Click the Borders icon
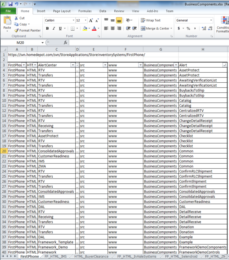This screenshot has height=260, width=229. pyautogui.click(x=72, y=28)
